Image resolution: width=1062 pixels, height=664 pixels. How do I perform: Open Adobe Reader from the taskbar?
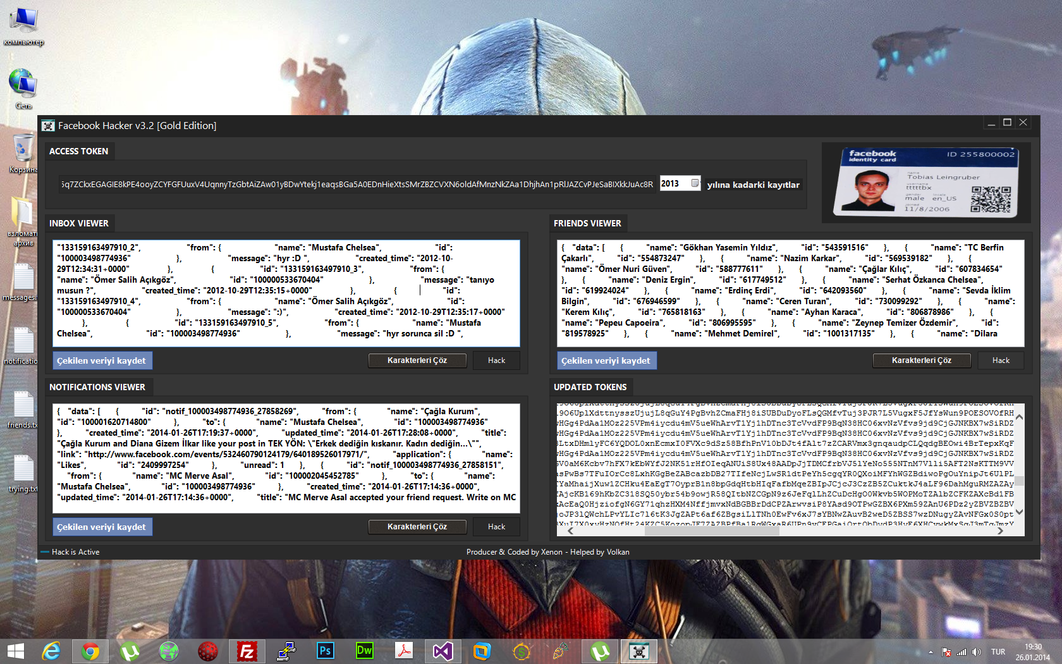pos(403,651)
